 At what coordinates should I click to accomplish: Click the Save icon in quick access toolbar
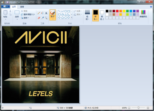(x=7, y=2)
